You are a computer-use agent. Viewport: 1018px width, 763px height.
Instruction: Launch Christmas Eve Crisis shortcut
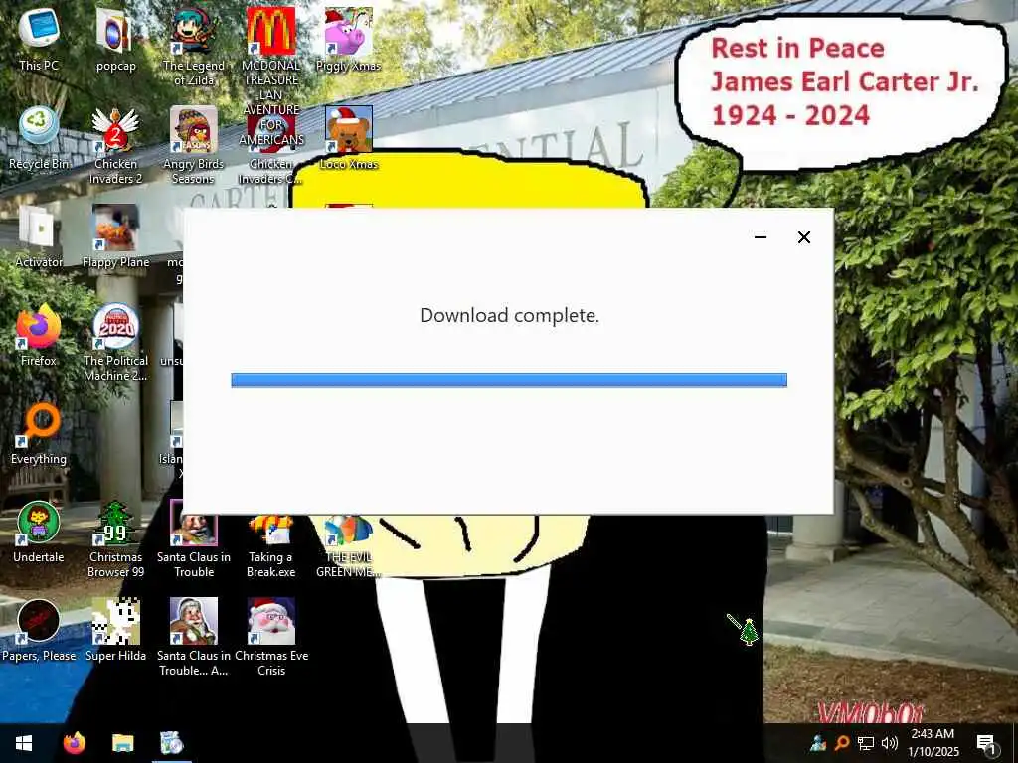click(x=270, y=637)
